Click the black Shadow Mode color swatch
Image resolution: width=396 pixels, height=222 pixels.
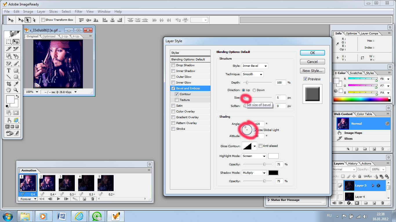click(273, 173)
